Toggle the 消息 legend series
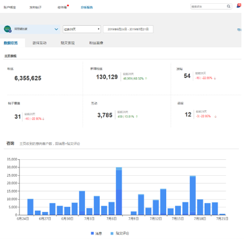 point(97,233)
